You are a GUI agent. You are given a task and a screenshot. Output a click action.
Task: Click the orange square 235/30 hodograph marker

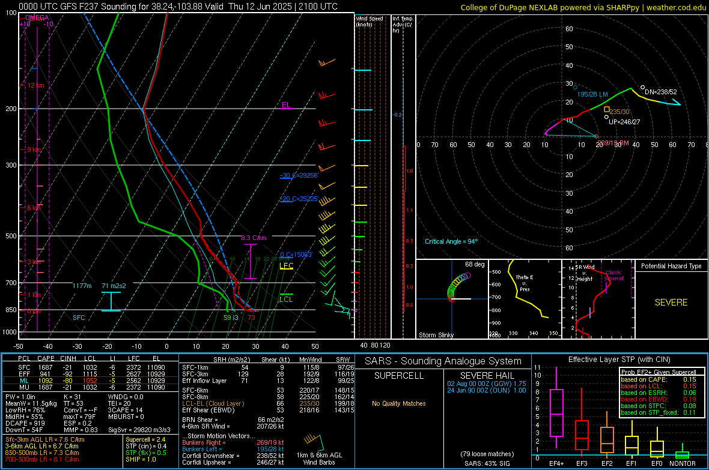[x=607, y=109]
